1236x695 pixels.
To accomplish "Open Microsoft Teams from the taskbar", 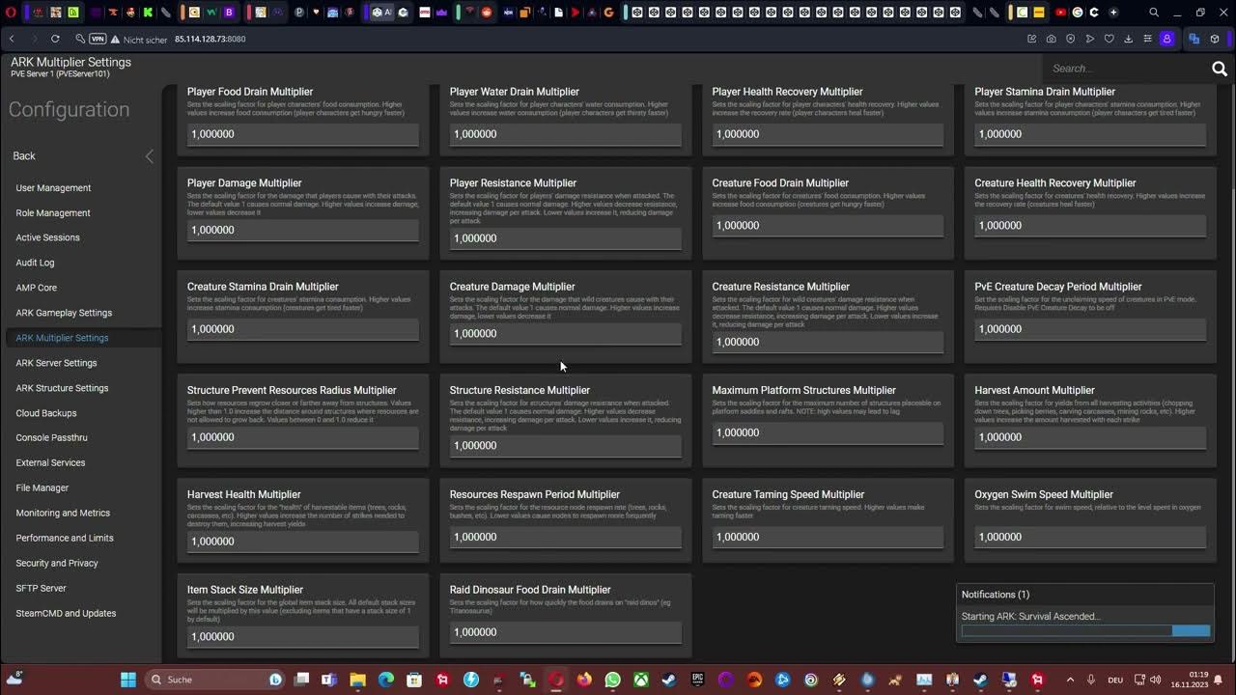I will 329,680.
